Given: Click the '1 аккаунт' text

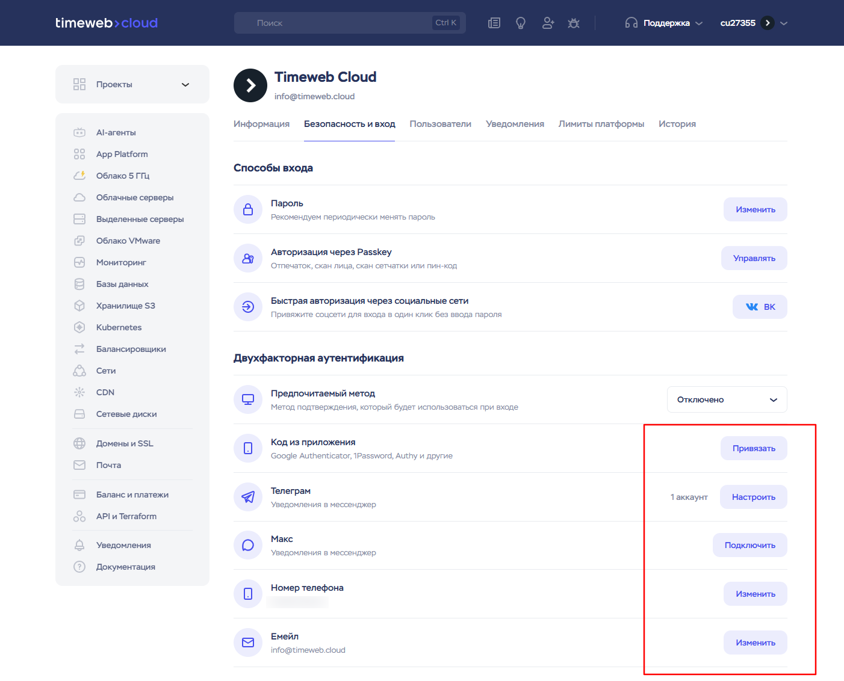Looking at the screenshot, I should pyautogui.click(x=689, y=497).
